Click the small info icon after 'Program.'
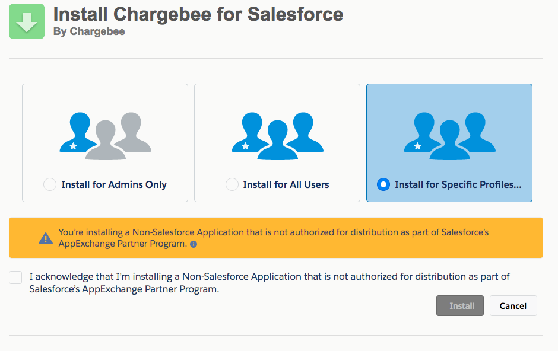Viewport: 558px width, 351px height. pyautogui.click(x=194, y=244)
